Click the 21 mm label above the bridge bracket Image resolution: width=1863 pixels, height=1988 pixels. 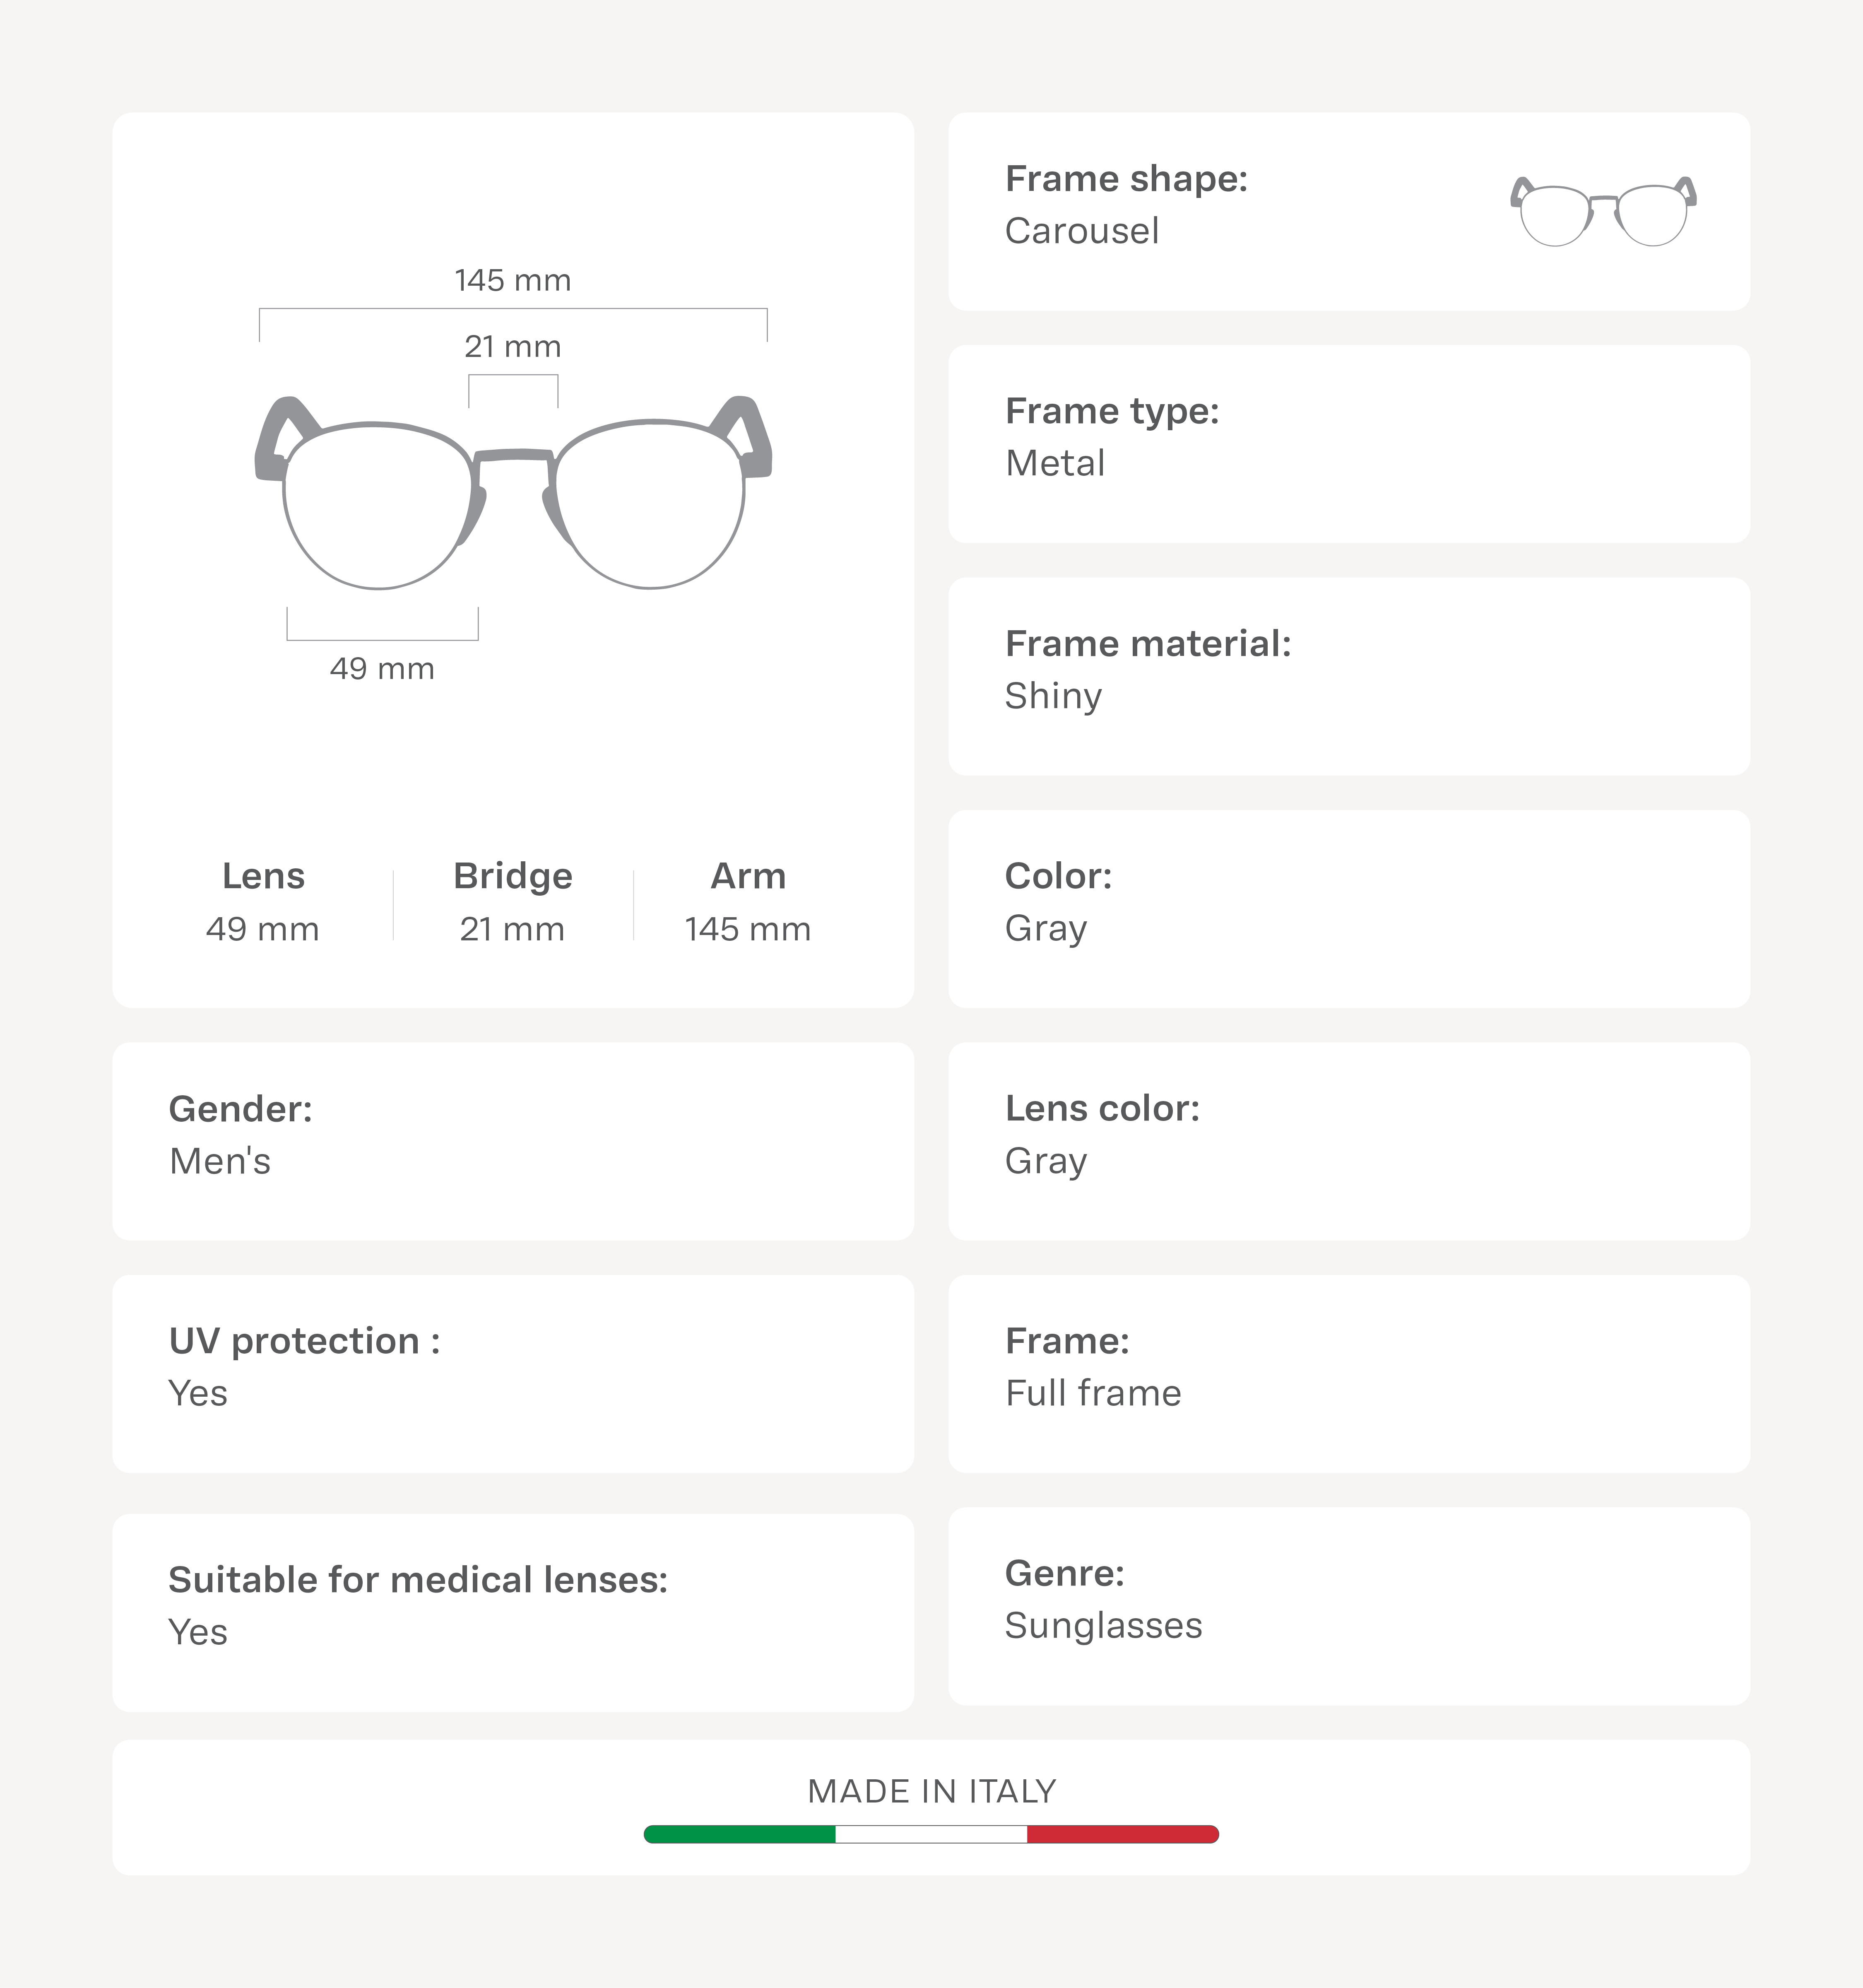[x=513, y=347]
